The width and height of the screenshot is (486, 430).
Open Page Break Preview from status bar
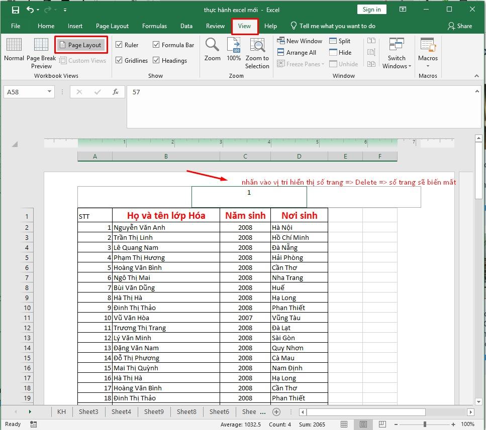coord(382,423)
